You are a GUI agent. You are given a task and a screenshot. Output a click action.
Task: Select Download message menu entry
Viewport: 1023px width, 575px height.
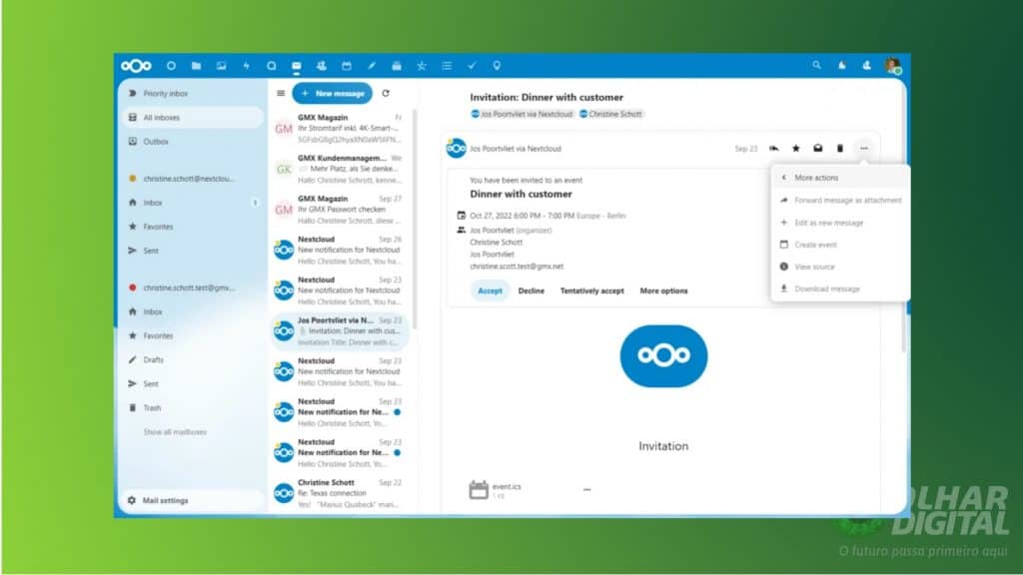pos(839,288)
